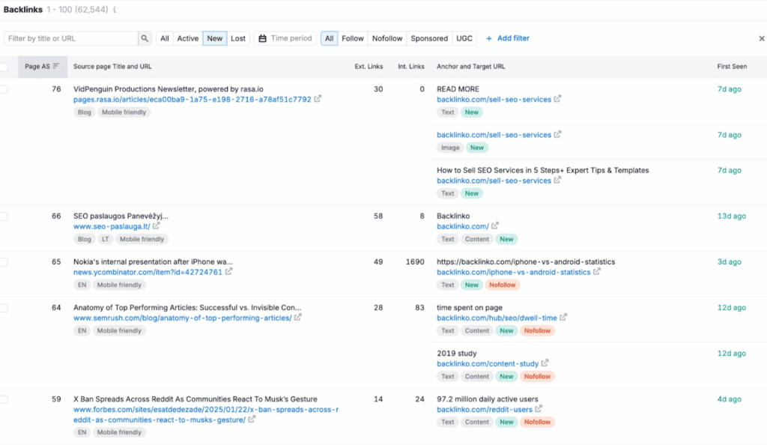The width and height of the screenshot is (767, 445).
Task: Click the 1690 internal links value
Action: [415, 261]
